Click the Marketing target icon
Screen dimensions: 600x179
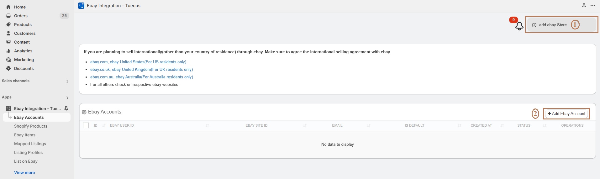[x=8, y=60]
